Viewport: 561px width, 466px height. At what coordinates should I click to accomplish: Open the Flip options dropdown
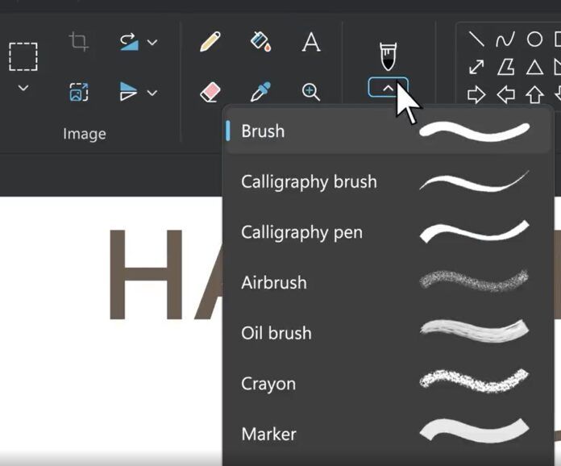152,93
